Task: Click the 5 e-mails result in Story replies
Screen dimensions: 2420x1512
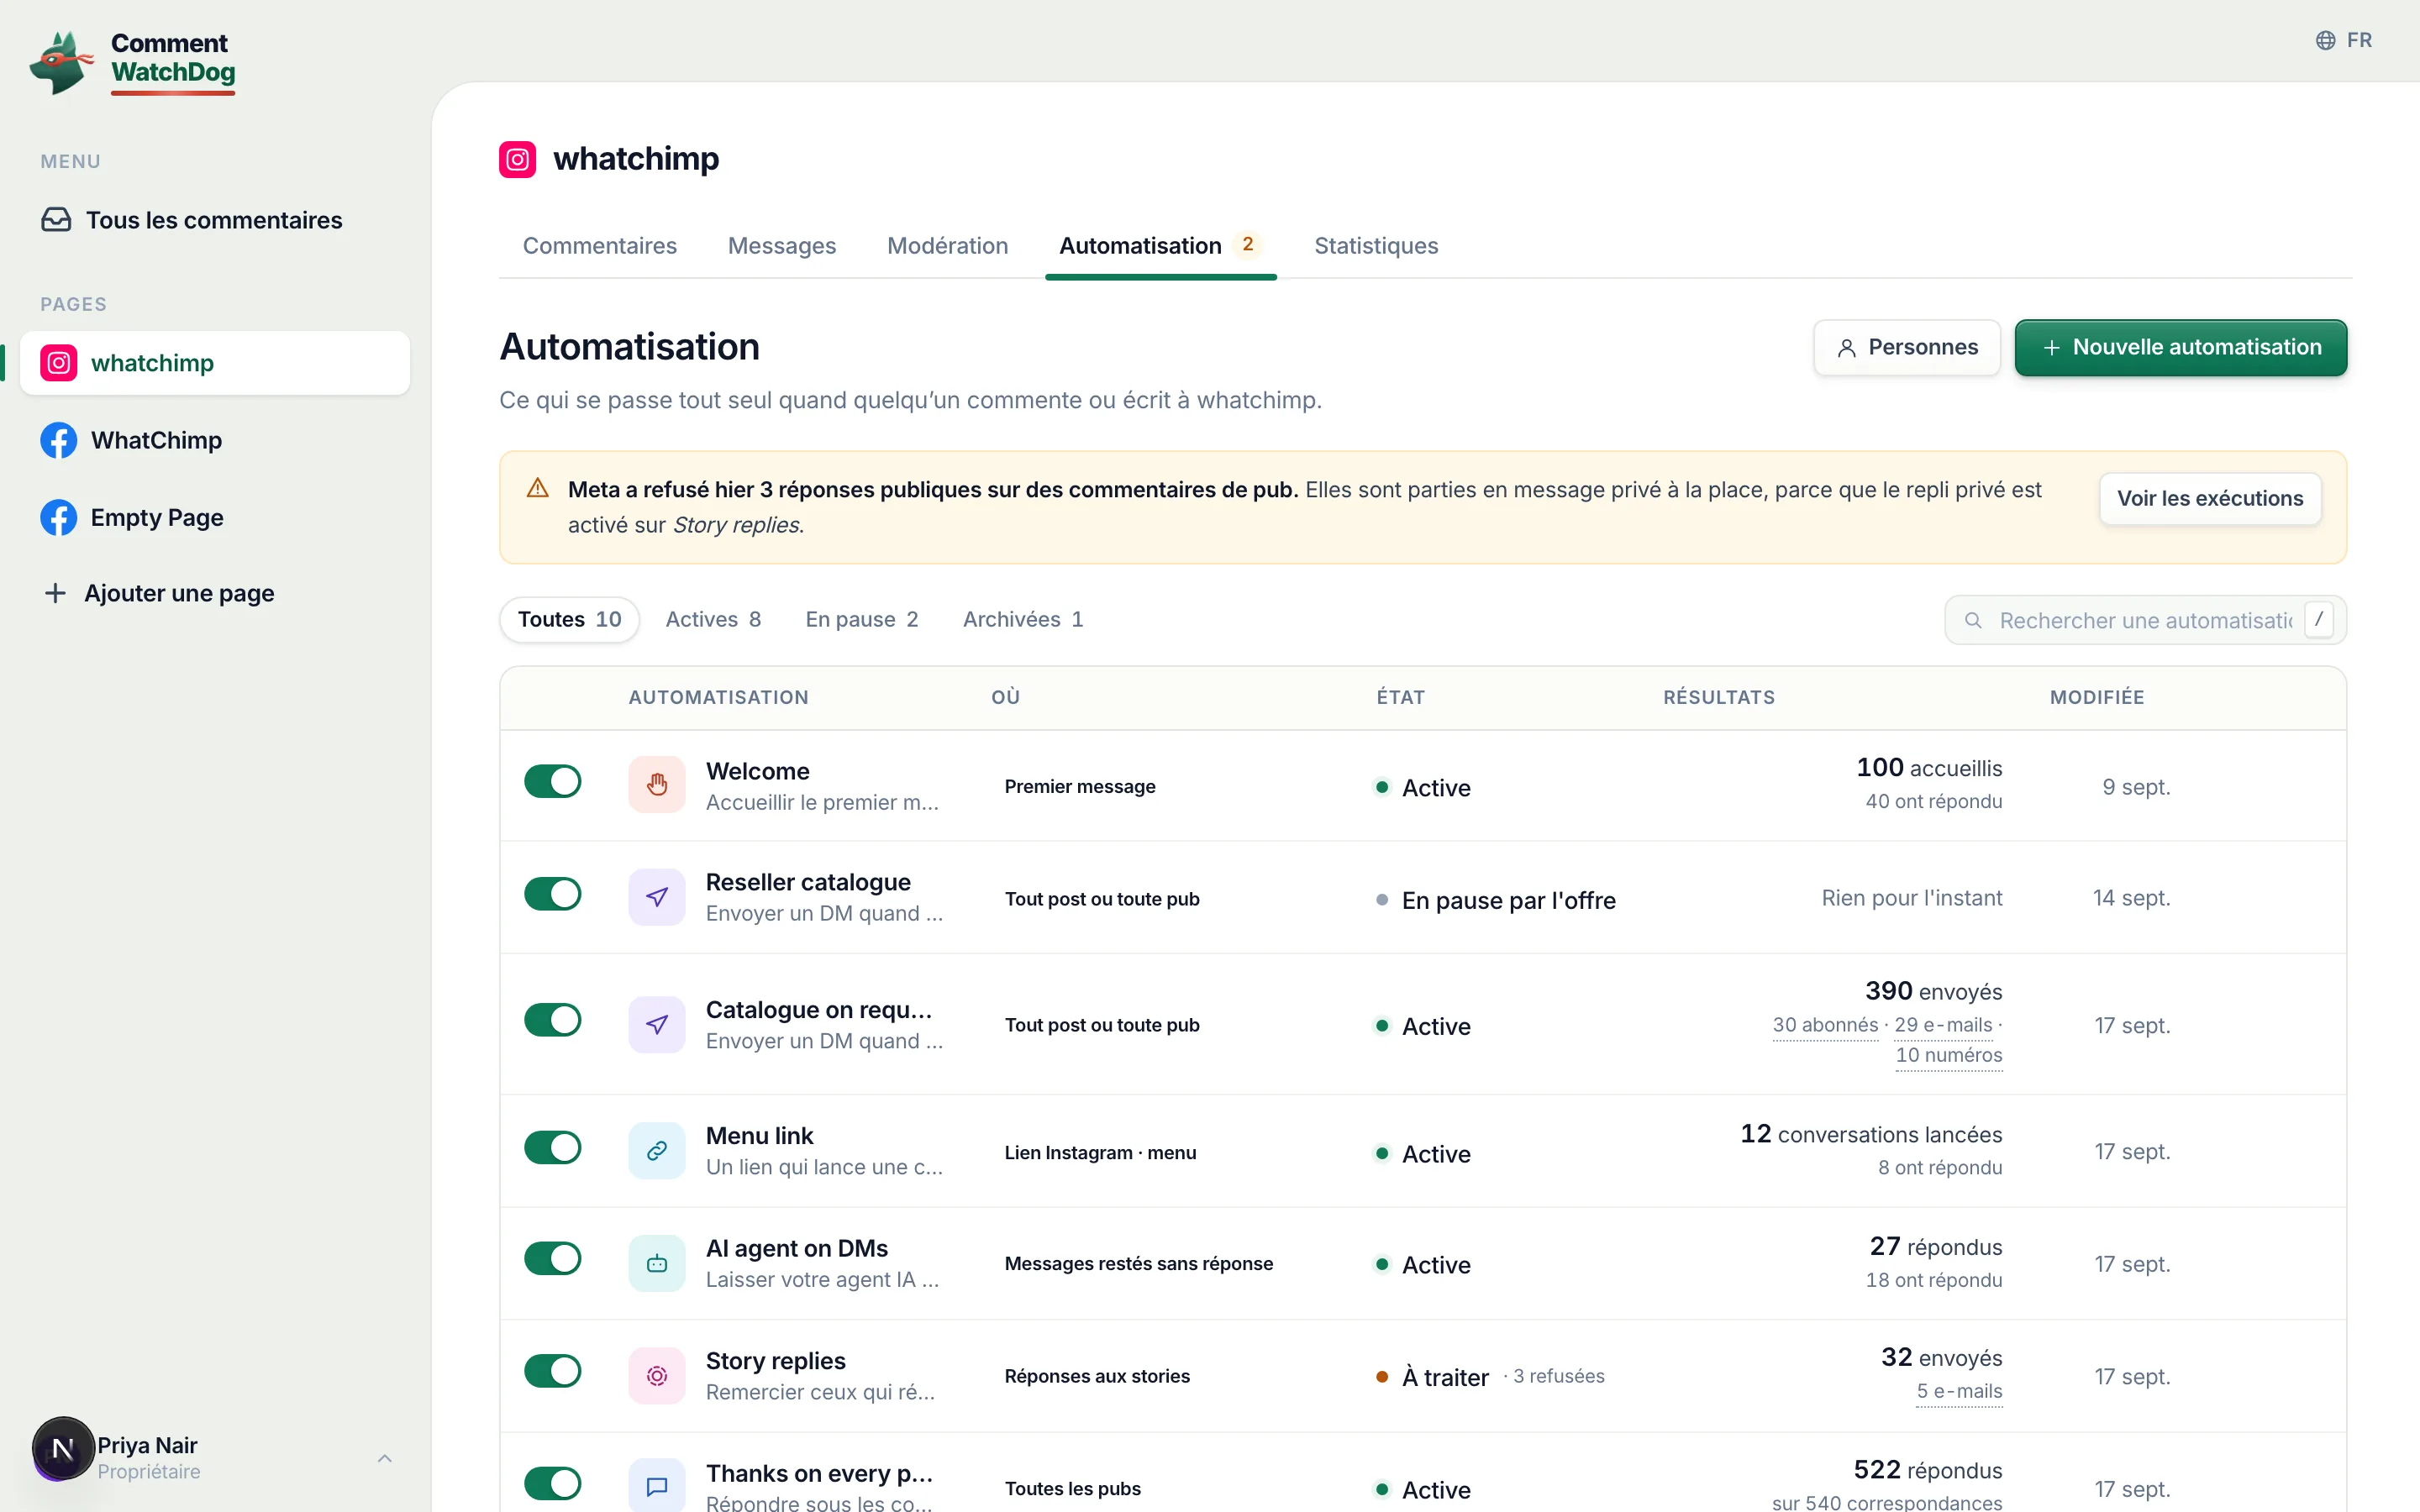Action: [1959, 1391]
